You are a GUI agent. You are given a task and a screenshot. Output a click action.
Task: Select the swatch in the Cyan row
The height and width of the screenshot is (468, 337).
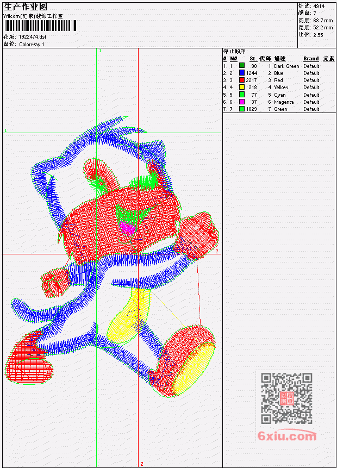click(242, 95)
